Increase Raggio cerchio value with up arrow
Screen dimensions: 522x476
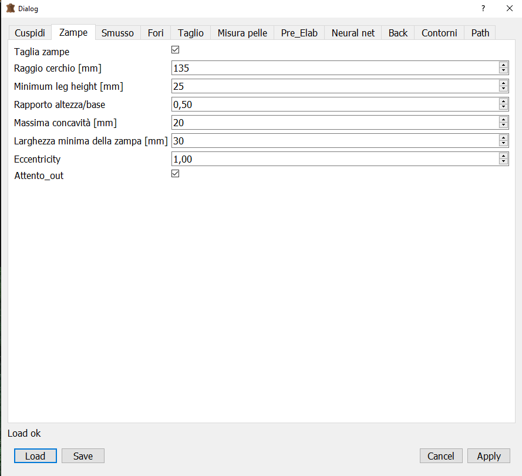pyautogui.click(x=503, y=65)
